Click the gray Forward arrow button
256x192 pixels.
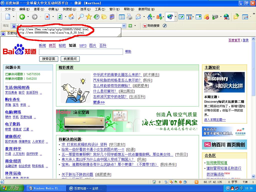[34, 17]
